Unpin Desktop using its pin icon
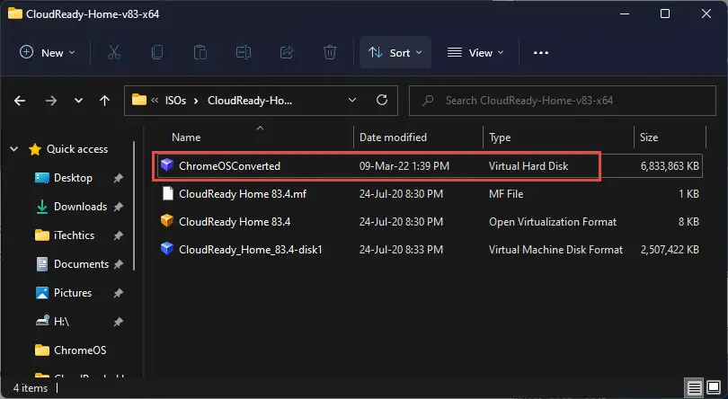Viewport: 728px width, 399px height. click(x=119, y=178)
